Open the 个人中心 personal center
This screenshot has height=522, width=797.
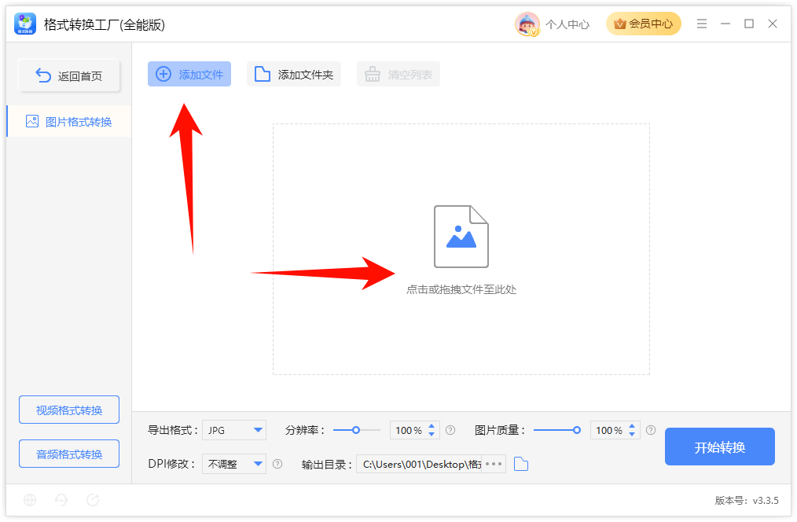pos(567,24)
